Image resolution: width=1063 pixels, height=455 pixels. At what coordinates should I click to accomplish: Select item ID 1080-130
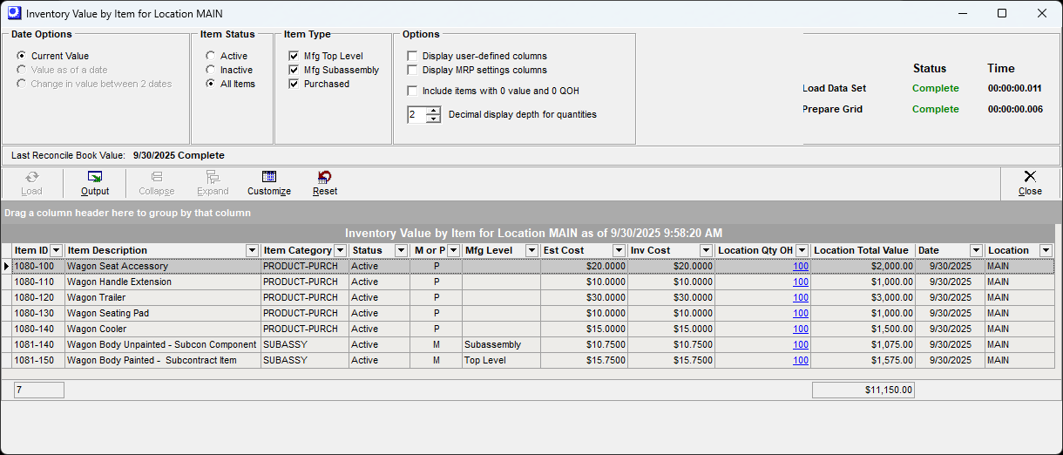[x=38, y=314]
